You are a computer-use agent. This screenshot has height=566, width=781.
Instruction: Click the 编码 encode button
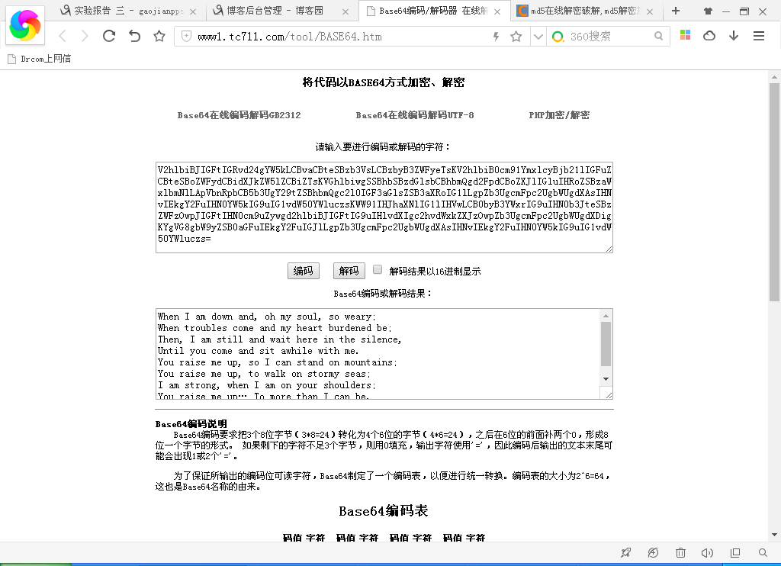pyautogui.click(x=304, y=271)
